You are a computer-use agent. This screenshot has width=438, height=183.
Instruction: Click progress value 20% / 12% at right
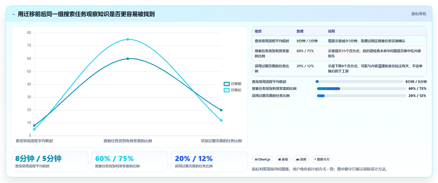(x=417, y=96)
